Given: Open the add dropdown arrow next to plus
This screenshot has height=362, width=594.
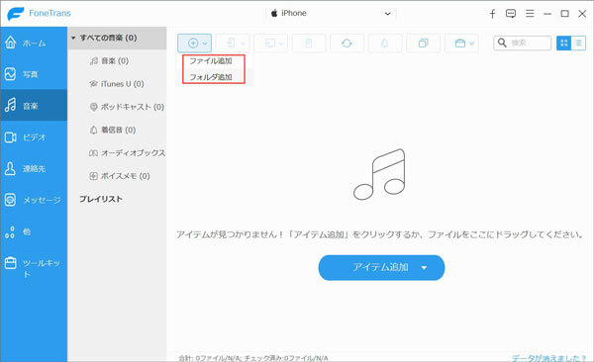Looking at the screenshot, I should pyautogui.click(x=205, y=44).
